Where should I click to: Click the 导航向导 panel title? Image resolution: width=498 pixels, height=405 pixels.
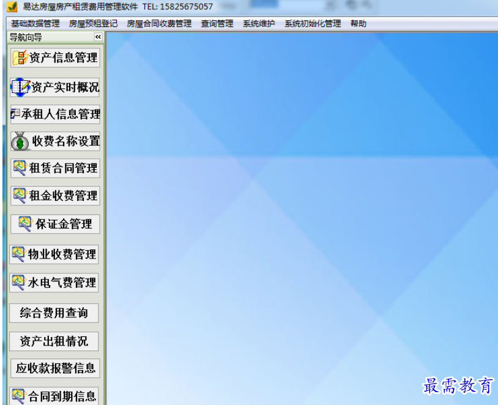26,37
